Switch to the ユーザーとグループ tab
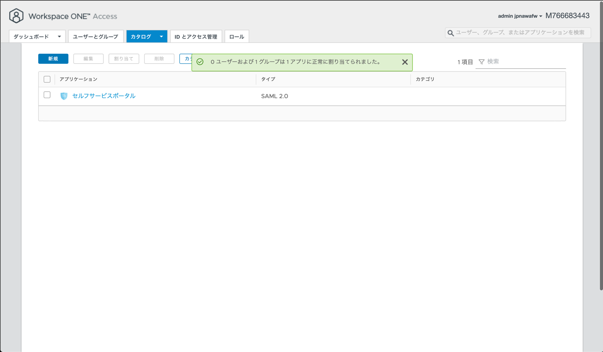The image size is (603, 352). click(95, 36)
